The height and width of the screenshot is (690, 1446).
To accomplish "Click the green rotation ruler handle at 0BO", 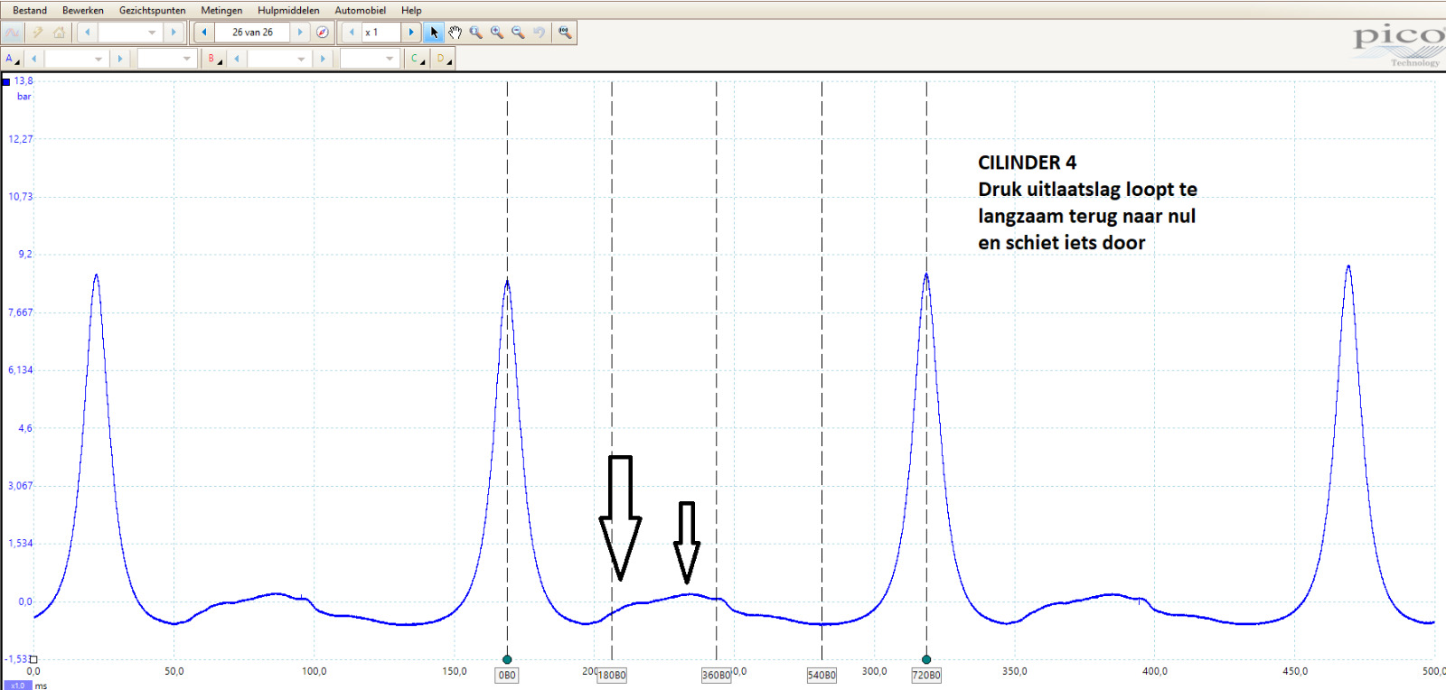I will click(x=507, y=659).
